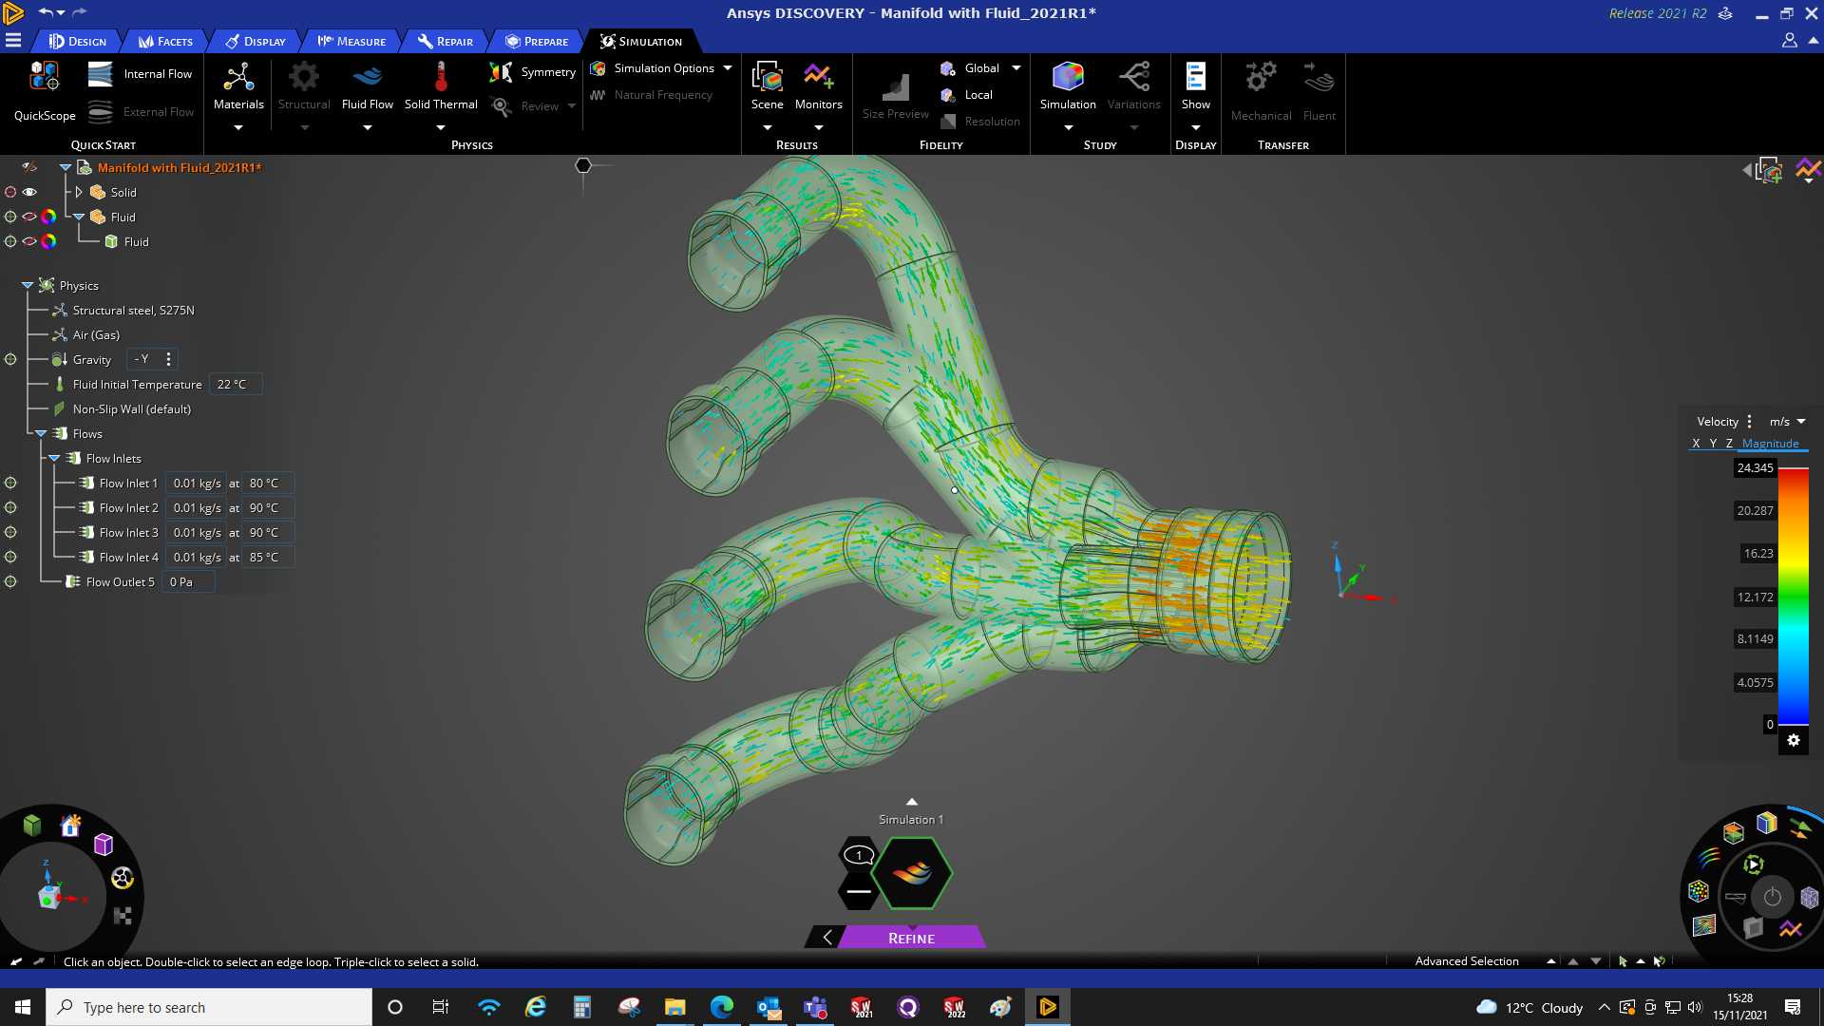
Task: Click the solve play icon in results wheel
Action: click(x=1754, y=864)
